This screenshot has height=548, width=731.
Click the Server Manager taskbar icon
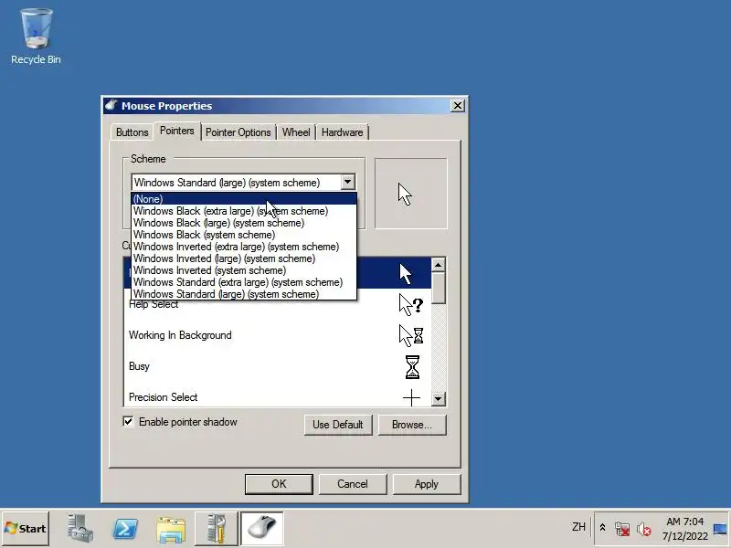click(79, 529)
